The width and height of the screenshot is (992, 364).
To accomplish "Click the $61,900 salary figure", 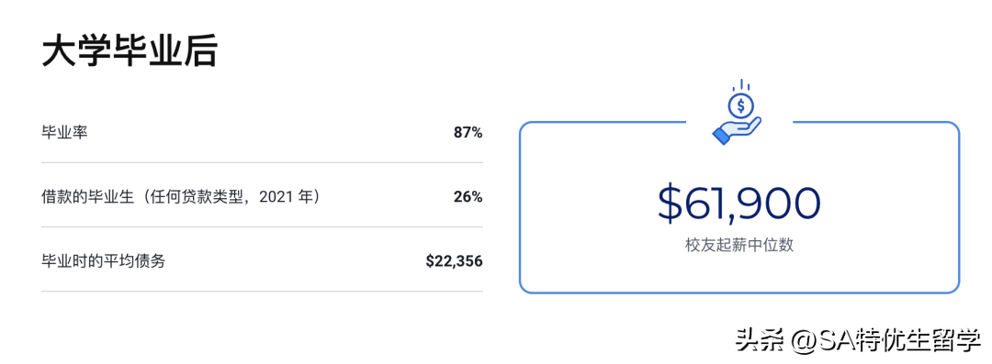I will [x=738, y=204].
